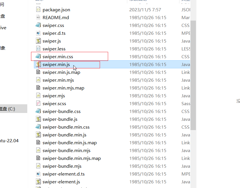The image size is (240, 188).
Task: Click the swiper-bundle.js script icon
Action: pyautogui.click(x=38, y=119)
